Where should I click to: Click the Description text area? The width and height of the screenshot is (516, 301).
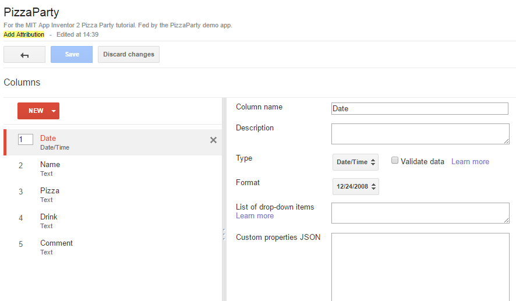[x=420, y=134]
